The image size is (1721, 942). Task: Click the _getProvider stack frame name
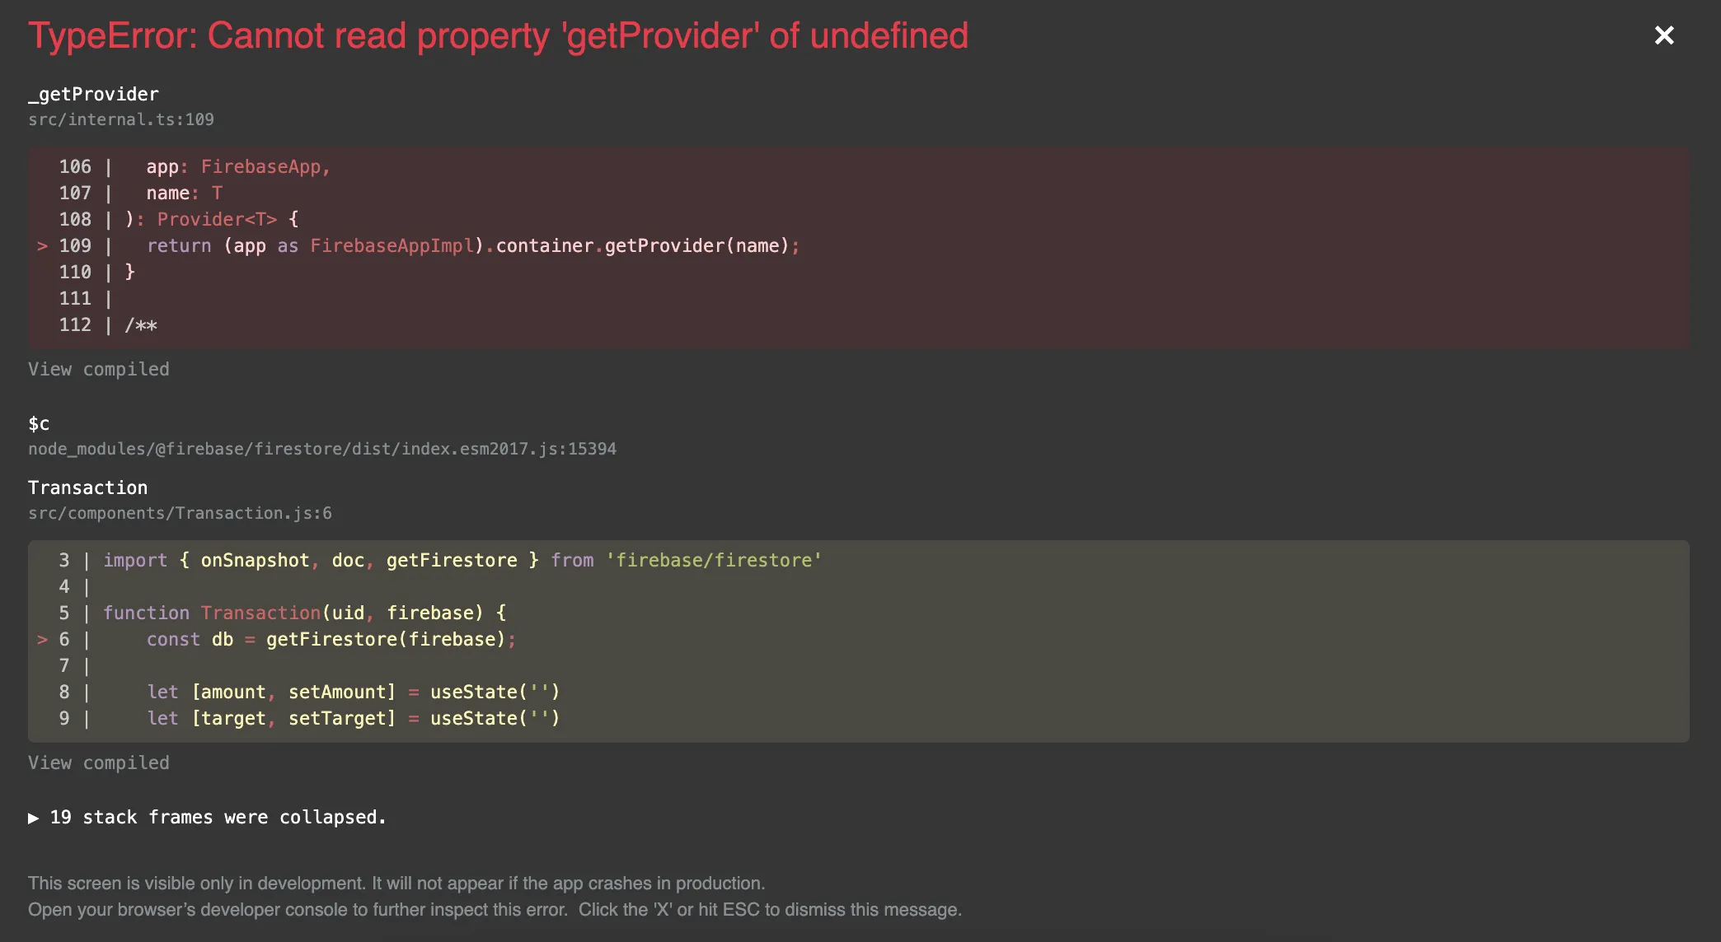tap(93, 94)
